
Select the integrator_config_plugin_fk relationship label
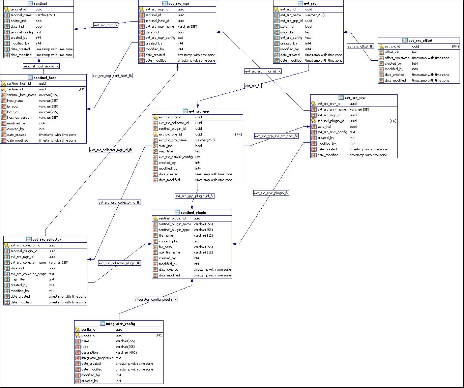[155, 299]
